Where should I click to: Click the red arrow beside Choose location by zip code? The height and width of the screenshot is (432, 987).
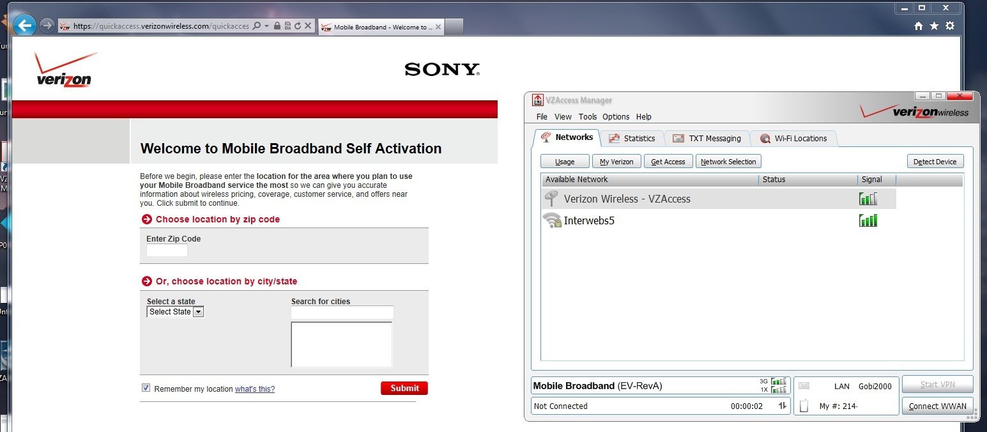(146, 219)
